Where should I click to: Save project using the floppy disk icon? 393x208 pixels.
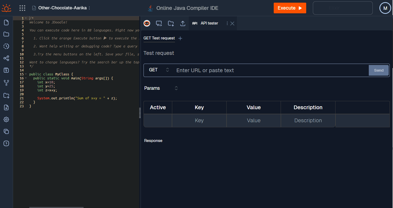[x=6, y=70]
